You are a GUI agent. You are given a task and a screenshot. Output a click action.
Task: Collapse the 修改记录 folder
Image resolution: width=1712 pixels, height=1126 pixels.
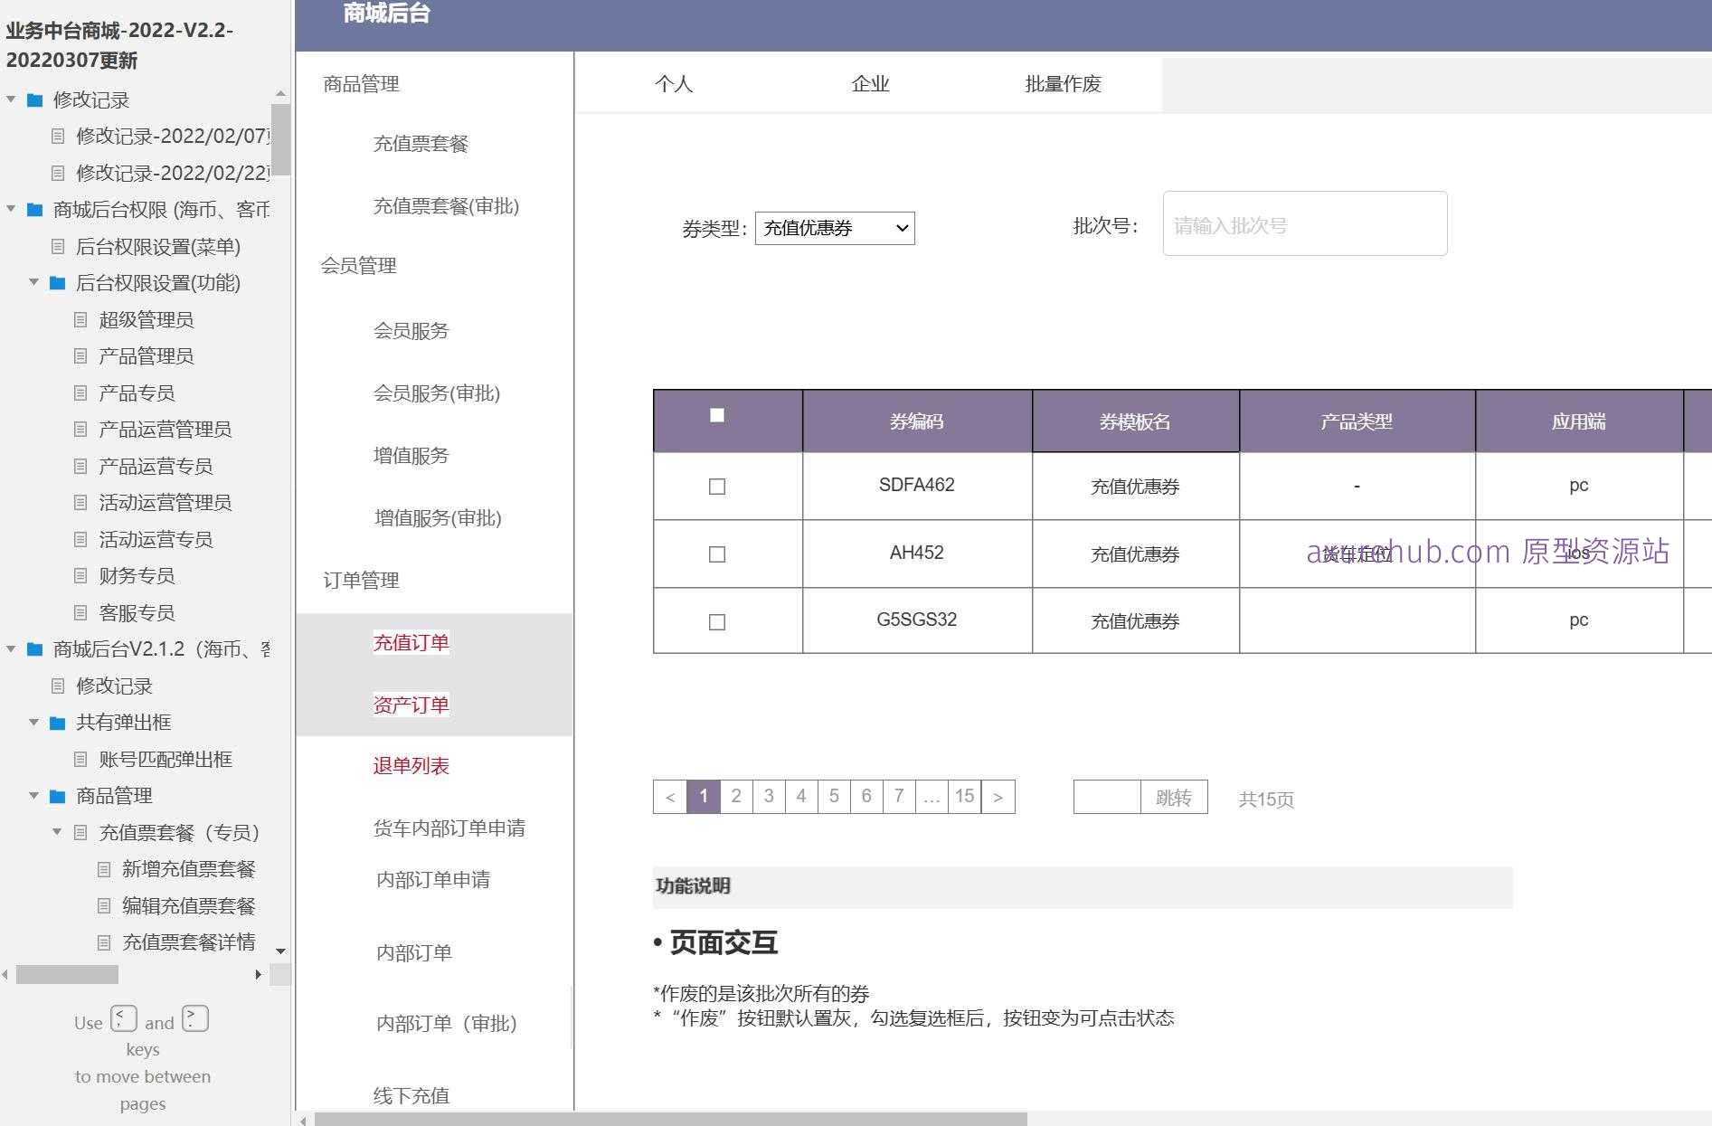pyautogui.click(x=11, y=100)
